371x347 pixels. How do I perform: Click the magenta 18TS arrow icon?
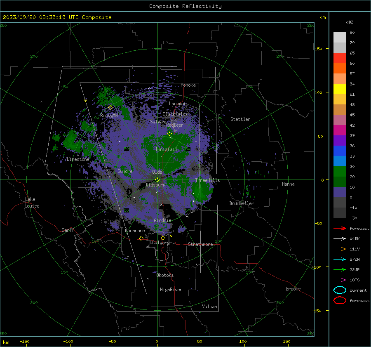click(340, 280)
